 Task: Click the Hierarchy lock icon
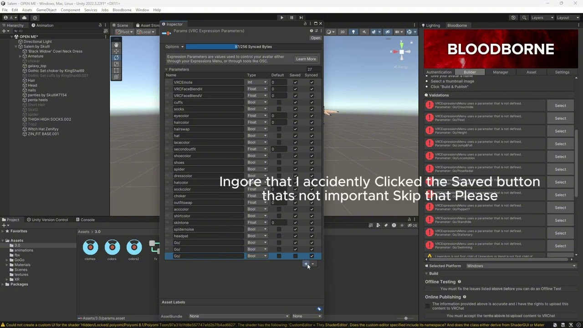(x=100, y=25)
